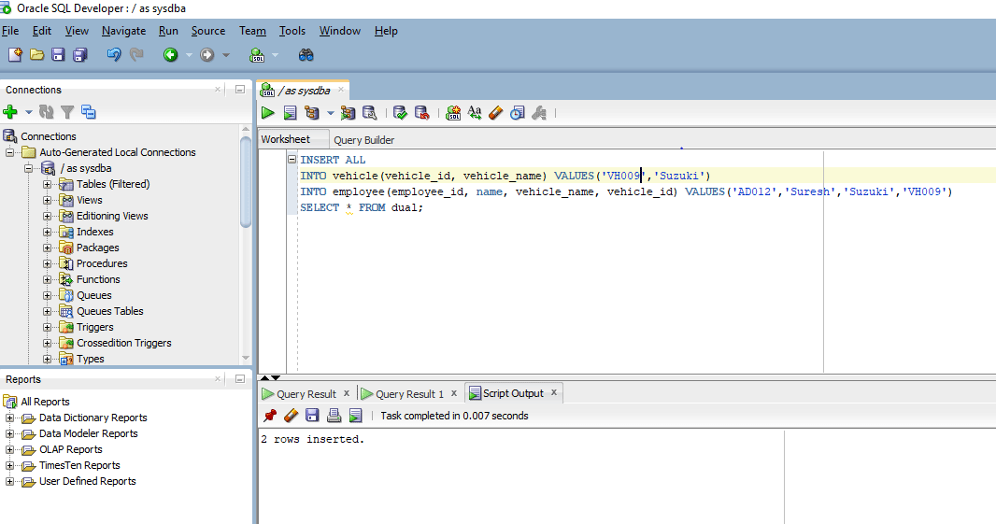Click the Run Script icon in worksheet toolbar

pos(290,113)
